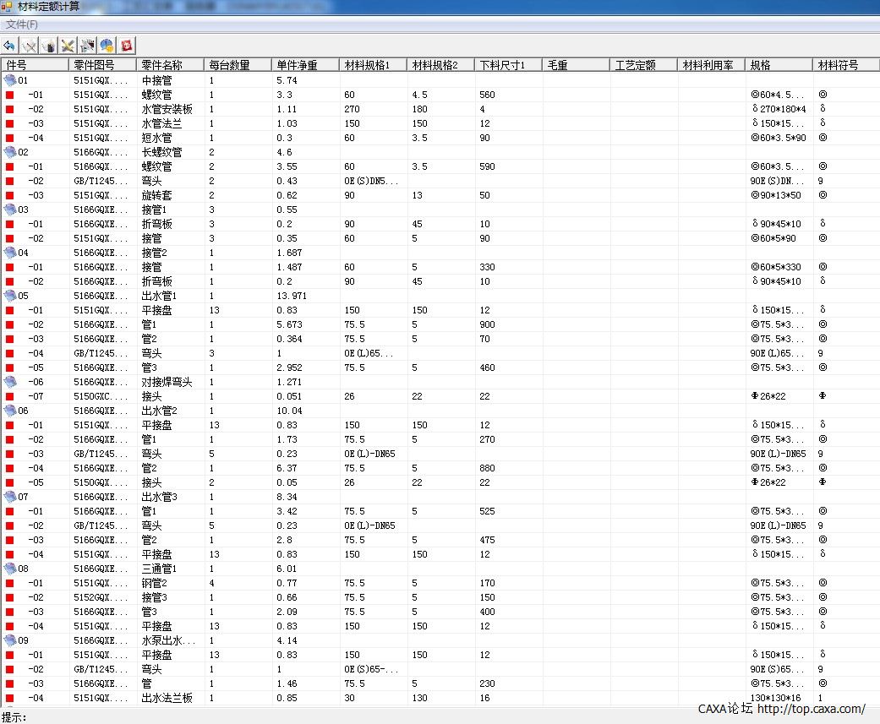Click red square icon of 水管安装板 row
Image resolution: width=880 pixels, height=724 pixels.
pyautogui.click(x=9, y=109)
